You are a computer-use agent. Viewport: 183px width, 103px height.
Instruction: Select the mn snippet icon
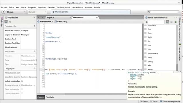pyautogui.click(x=146, y=45)
